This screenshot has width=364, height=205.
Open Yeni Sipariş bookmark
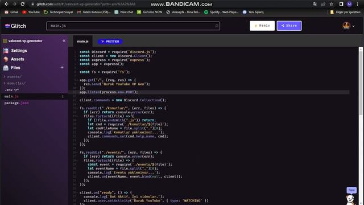tap(253, 12)
